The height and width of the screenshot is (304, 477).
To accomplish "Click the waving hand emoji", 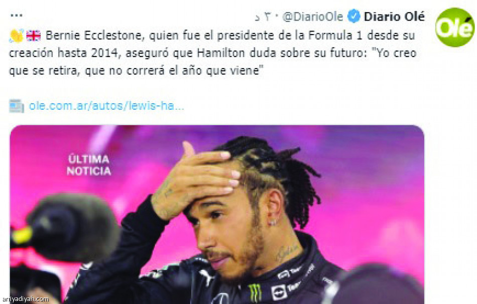I will (x=17, y=36).
